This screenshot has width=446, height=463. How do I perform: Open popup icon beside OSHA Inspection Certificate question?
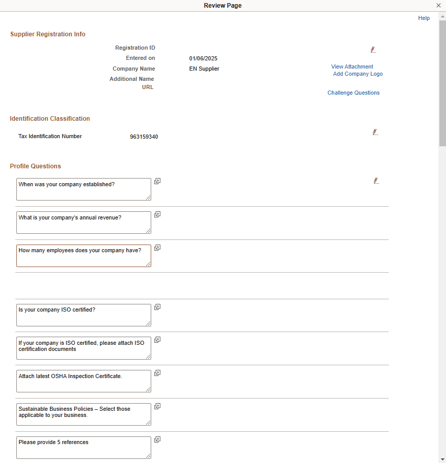coord(157,373)
